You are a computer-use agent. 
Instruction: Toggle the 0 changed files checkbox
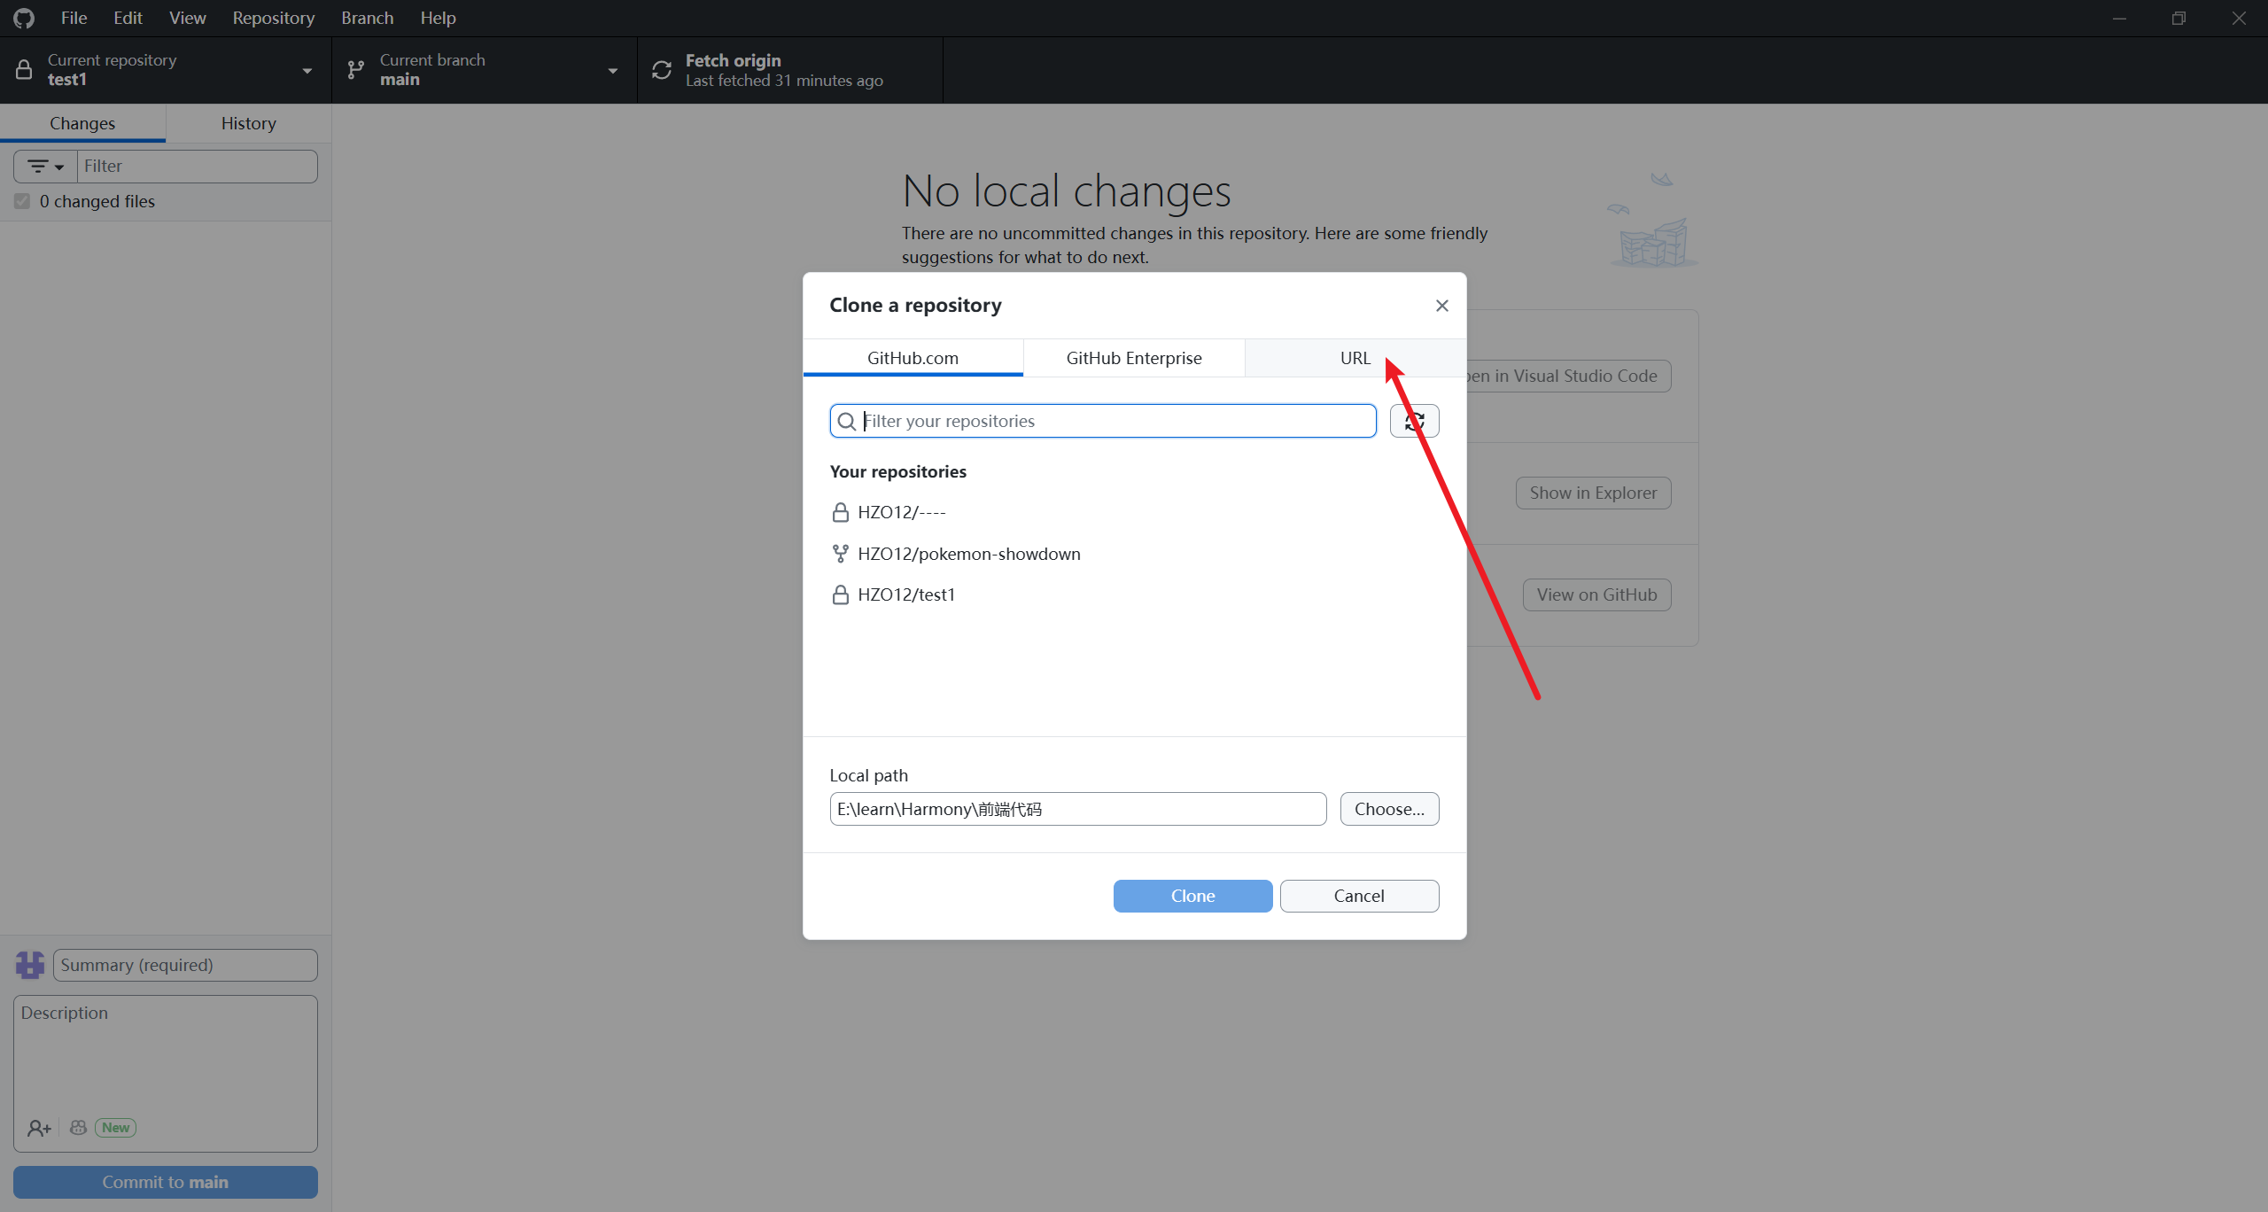(x=22, y=201)
